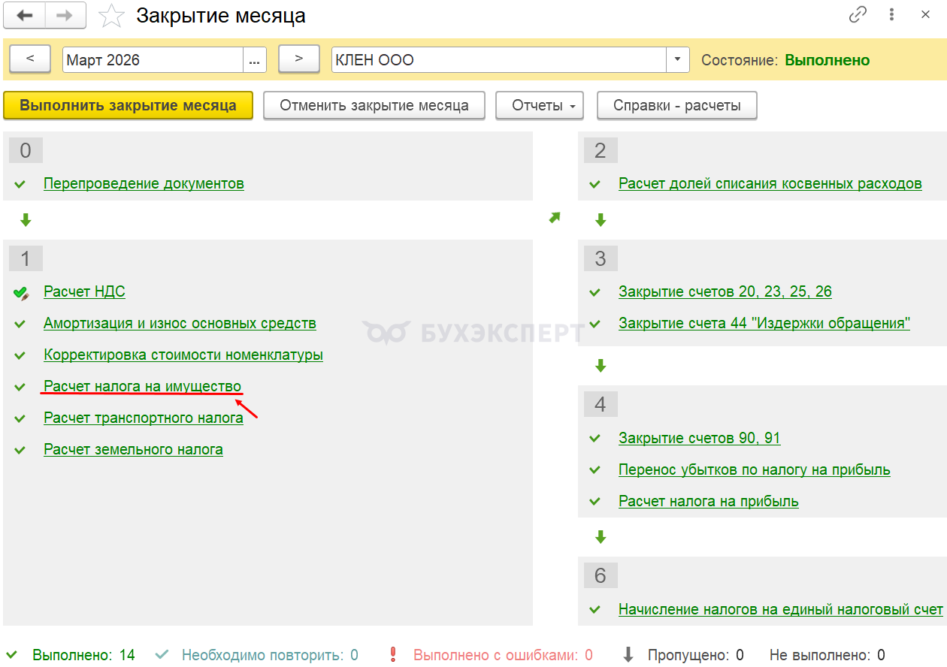This screenshot has width=947, height=667.
Task: Go to next month with right arrow
Action: (298, 59)
